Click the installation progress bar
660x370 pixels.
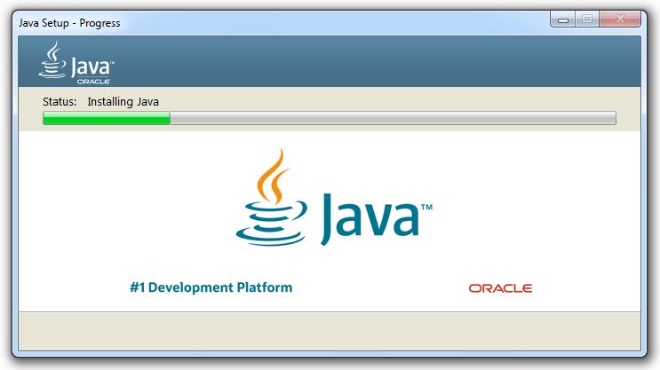coord(330,118)
